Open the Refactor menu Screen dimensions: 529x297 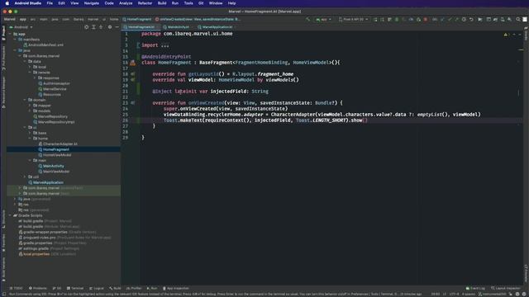click(145, 3)
